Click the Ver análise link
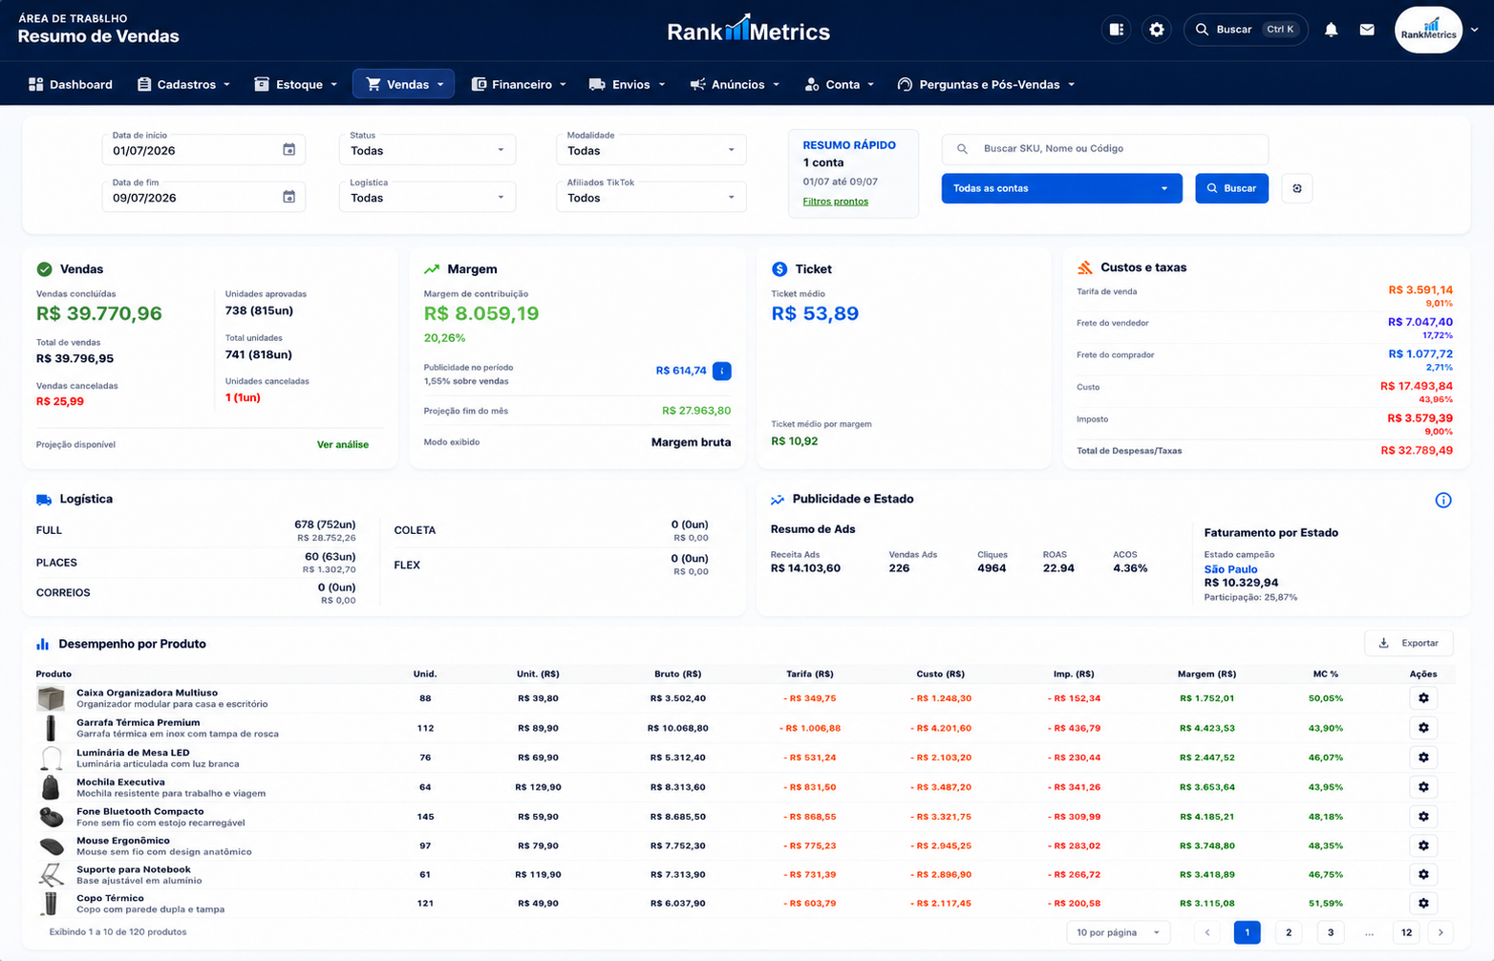The width and height of the screenshot is (1494, 961). click(x=343, y=444)
